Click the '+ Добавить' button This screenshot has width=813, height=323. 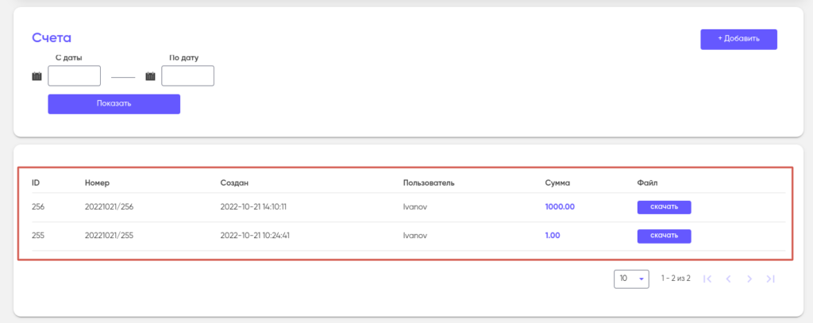738,39
